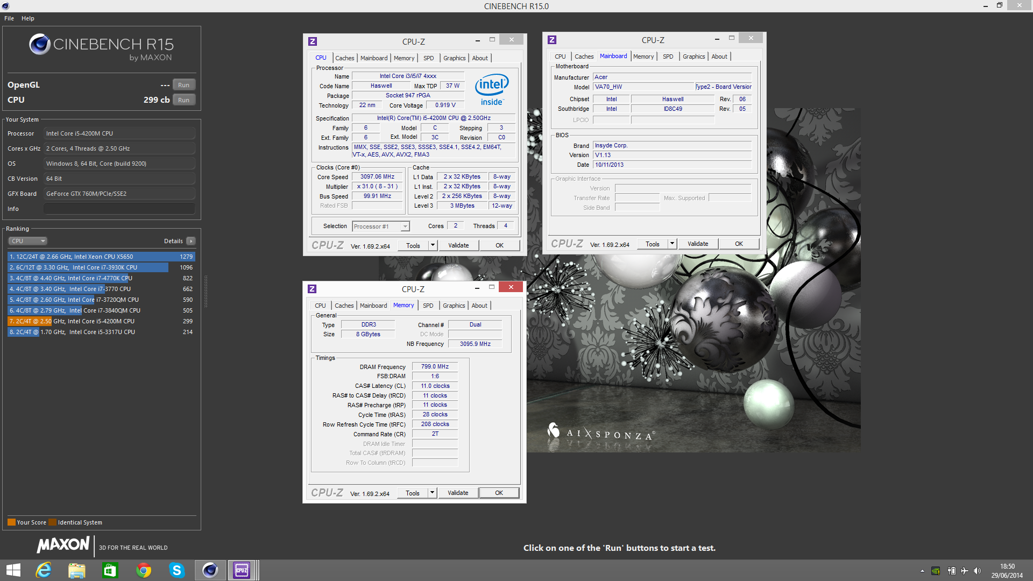Click the Details arrow icon in Ranking
Image resolution: width=1033 pixels, height=581 pixels.
191,241
